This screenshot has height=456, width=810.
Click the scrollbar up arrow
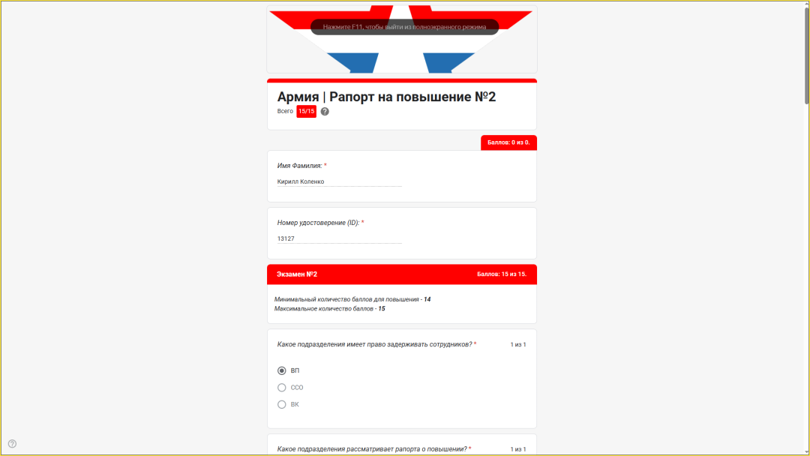click(806, 3)
